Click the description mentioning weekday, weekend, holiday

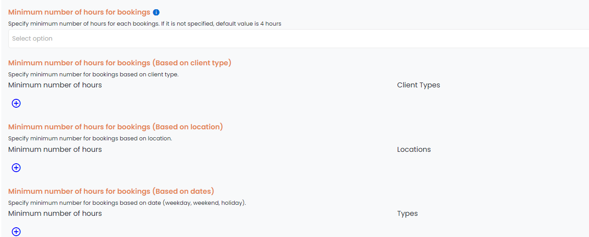click(127, 203)
